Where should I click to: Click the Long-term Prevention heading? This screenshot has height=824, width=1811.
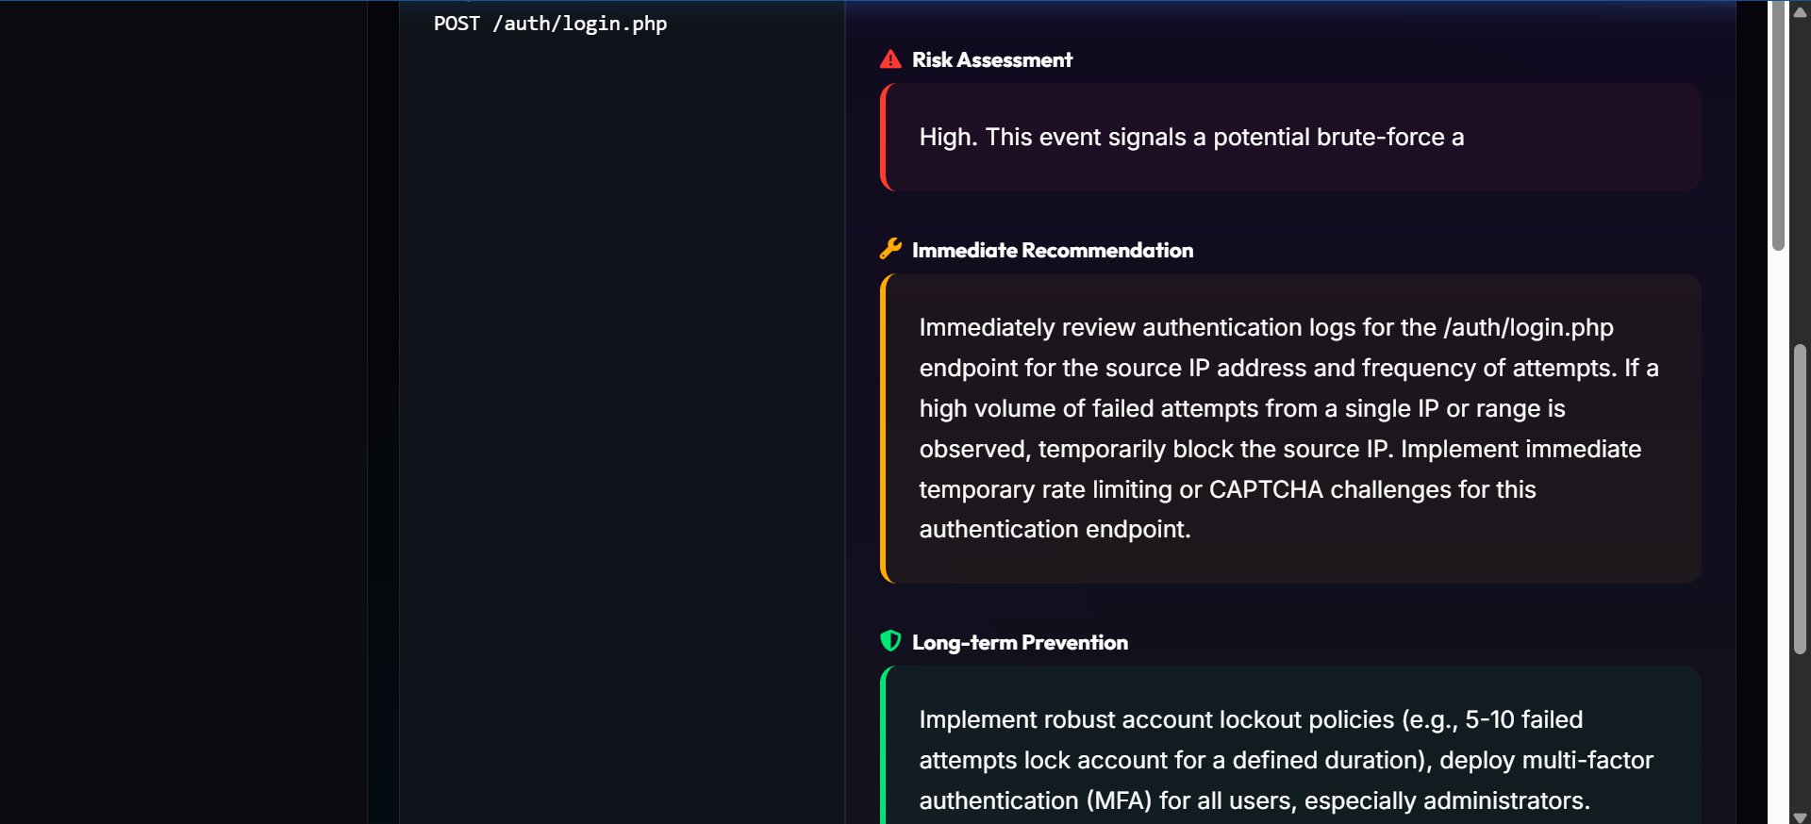click(1019, 643)
